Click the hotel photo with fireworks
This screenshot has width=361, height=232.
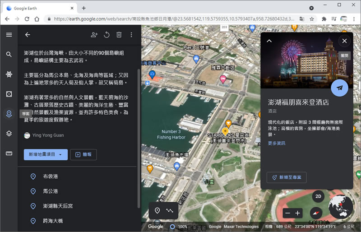pyautogui.click(x=307, y=60)
